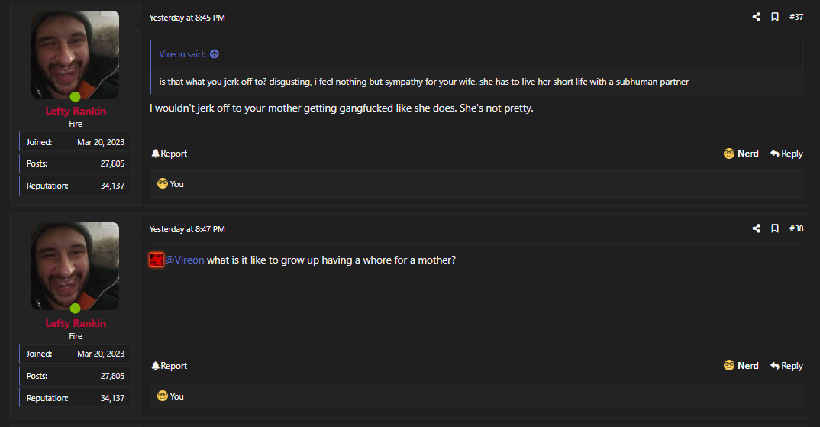
Task: Click the Nerd reaction on post #38
Action: 741,366
